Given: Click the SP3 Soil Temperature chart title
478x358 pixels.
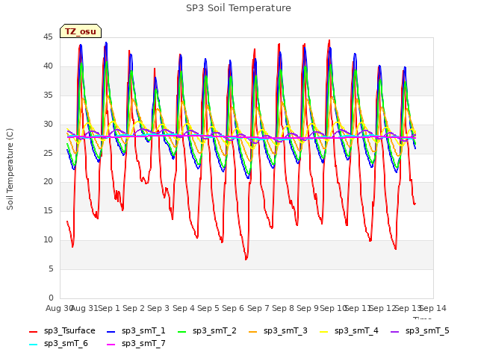Looking at the screenshot, I should click(238, 8).
